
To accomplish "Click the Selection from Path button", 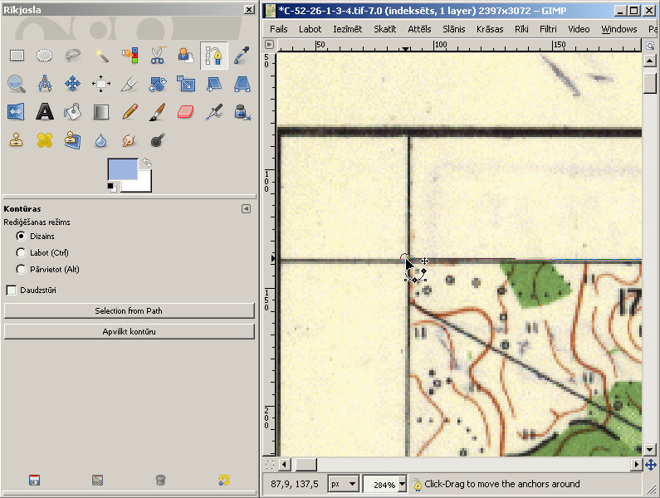I will click(130, 310).
